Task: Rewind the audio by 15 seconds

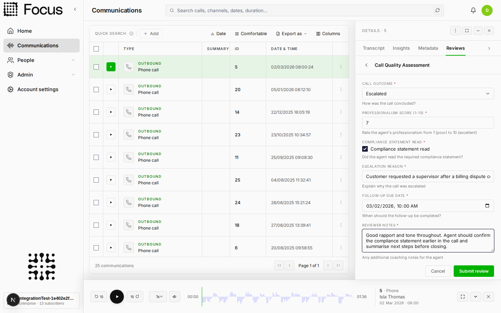Action: tap(99, 297)
